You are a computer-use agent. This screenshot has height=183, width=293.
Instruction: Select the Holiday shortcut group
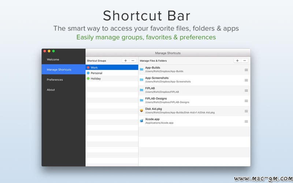pyautogui.click(x=112, y=78)
